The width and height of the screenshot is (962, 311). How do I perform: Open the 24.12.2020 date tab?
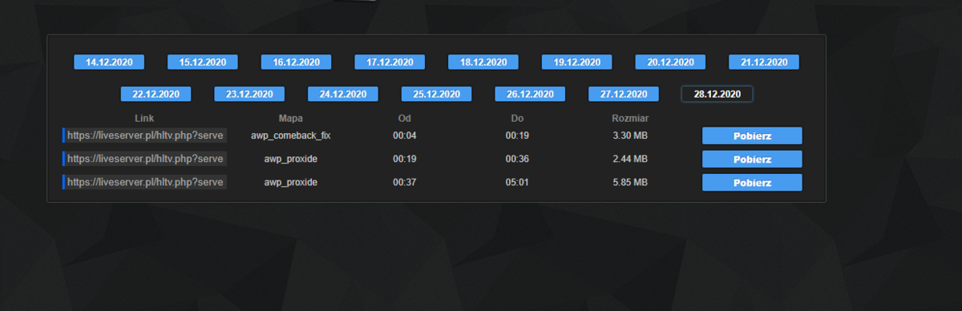pyautogui.click(x=343, y=94)
